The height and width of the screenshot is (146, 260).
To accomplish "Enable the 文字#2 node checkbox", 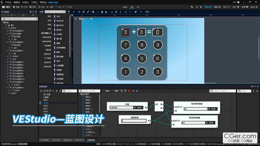I will 6,93.
